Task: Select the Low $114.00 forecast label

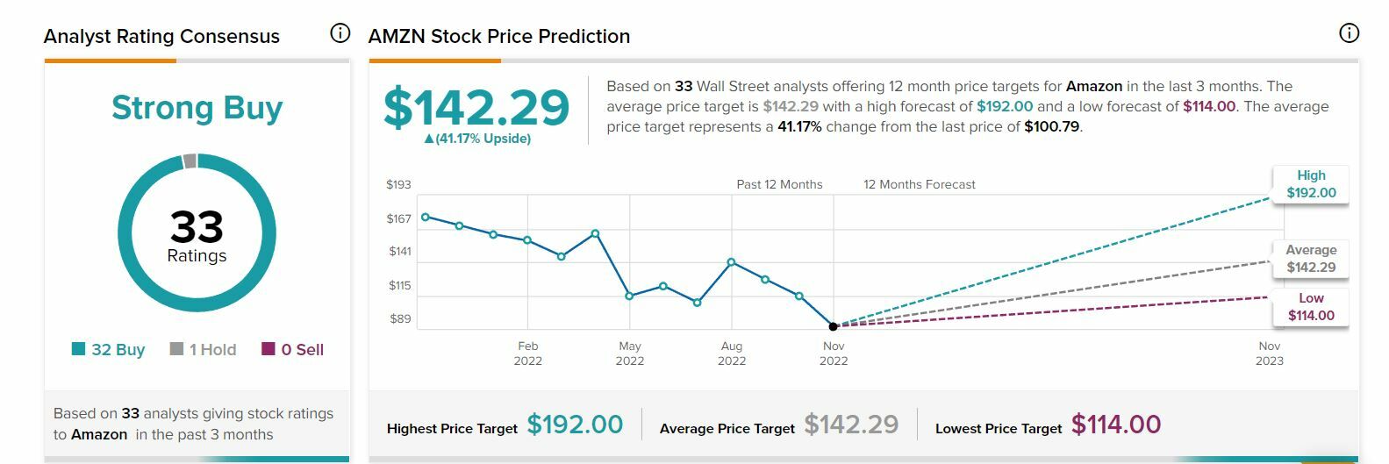Action: click(x=1311, y=307)
